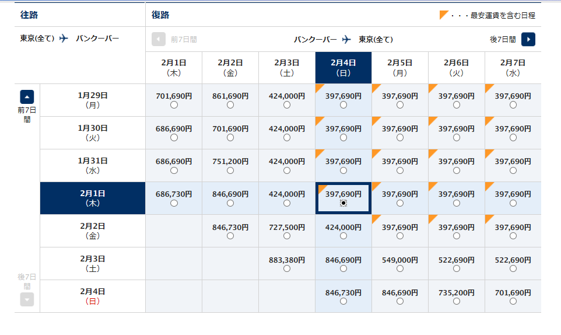Choose 397,690円 fare: 2月1日 outbound, 2月7日 return

pyautogui.click(x=513, y=203)
